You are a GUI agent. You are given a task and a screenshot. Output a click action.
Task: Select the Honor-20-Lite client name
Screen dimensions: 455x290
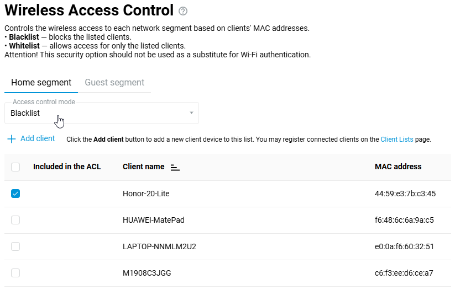tap(147, 194)
